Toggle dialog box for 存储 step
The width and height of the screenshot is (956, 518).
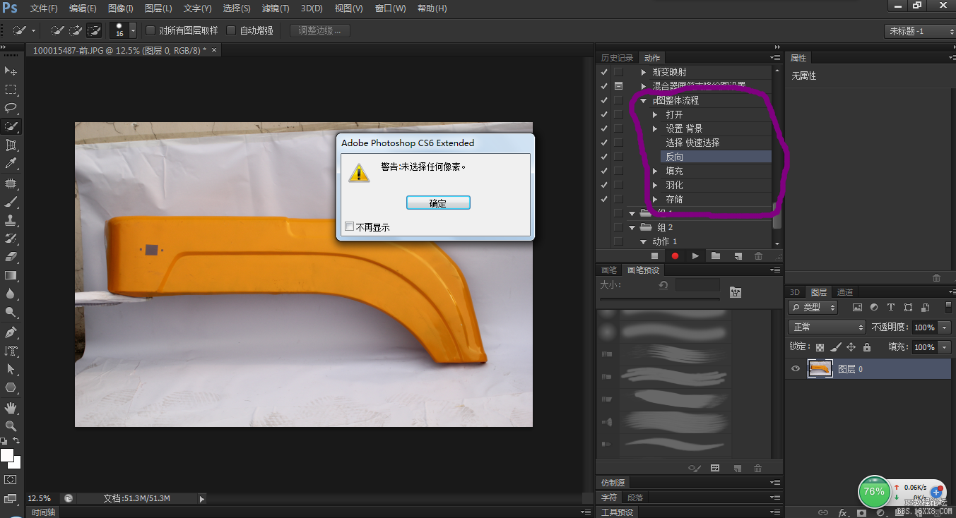(x=618, y=199)
